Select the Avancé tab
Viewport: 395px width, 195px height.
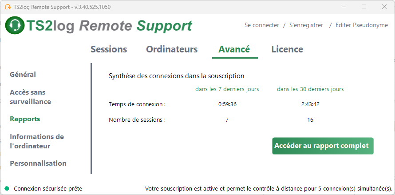point(234,49)
